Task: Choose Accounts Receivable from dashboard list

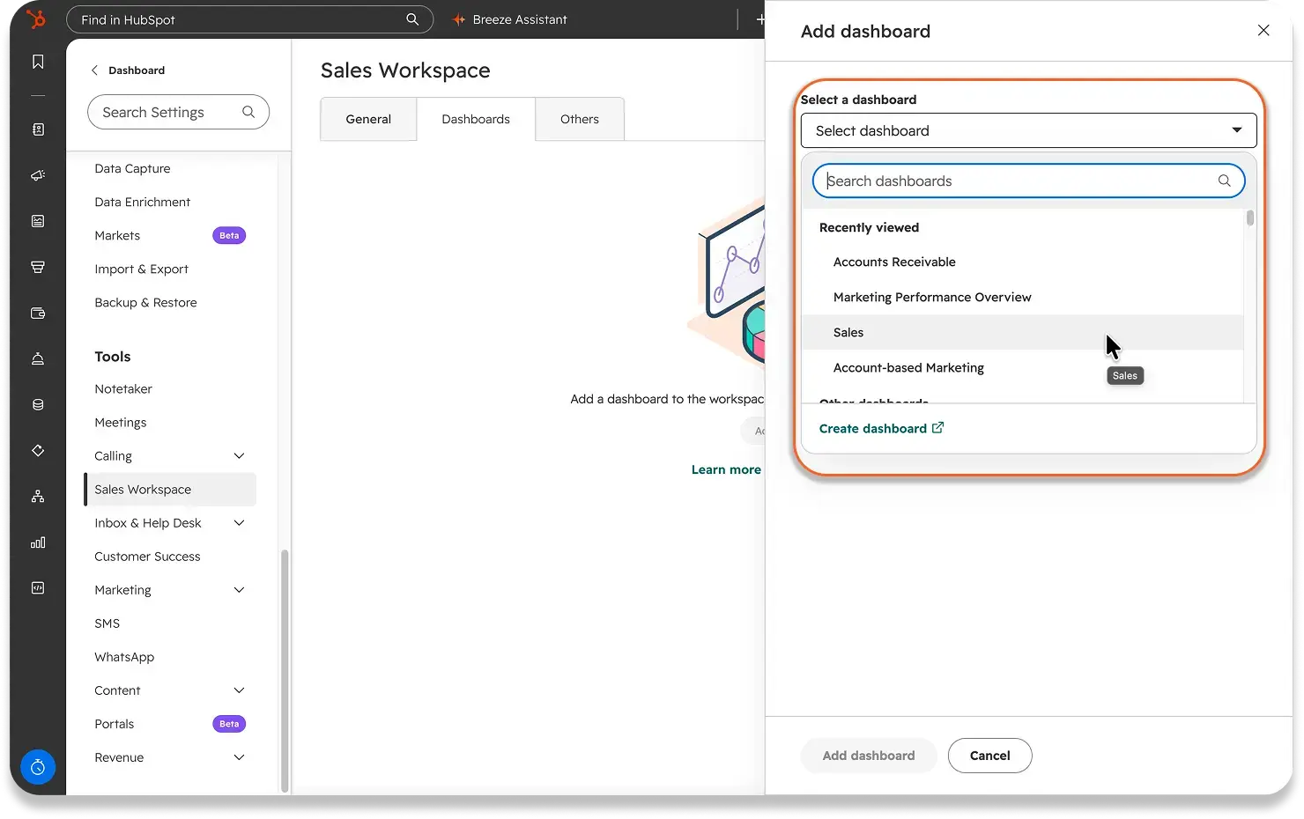Action: tap(1022, 262)
